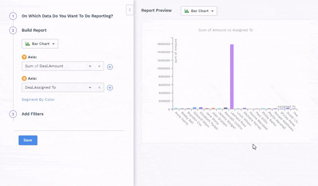Click the step 3 circle icon

pos(13,114)
